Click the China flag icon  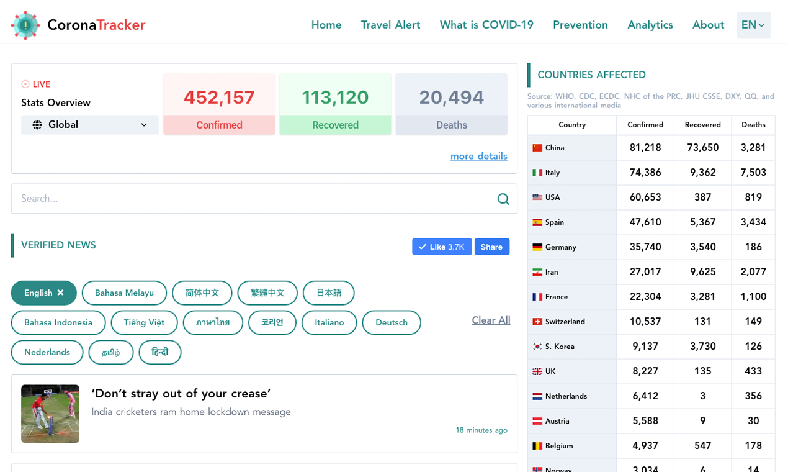[x=537, y=148]
